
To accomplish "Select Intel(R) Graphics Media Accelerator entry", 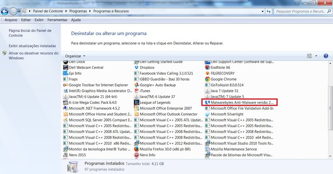I will tap(98, 91).
